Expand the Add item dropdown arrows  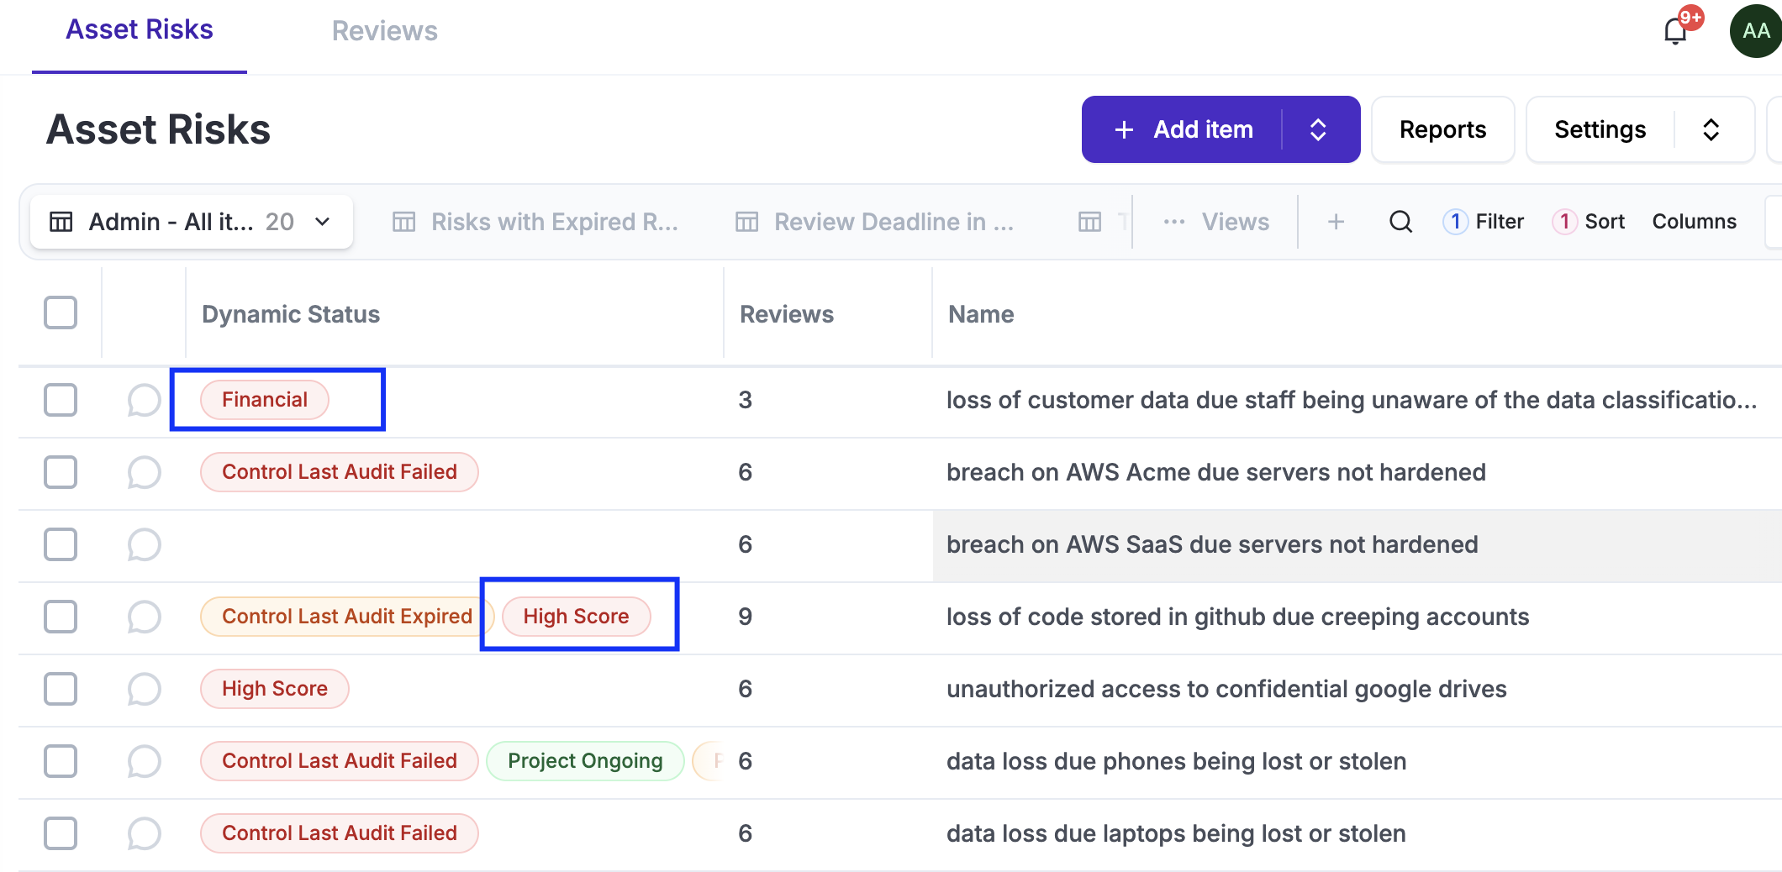[1318, 129]
